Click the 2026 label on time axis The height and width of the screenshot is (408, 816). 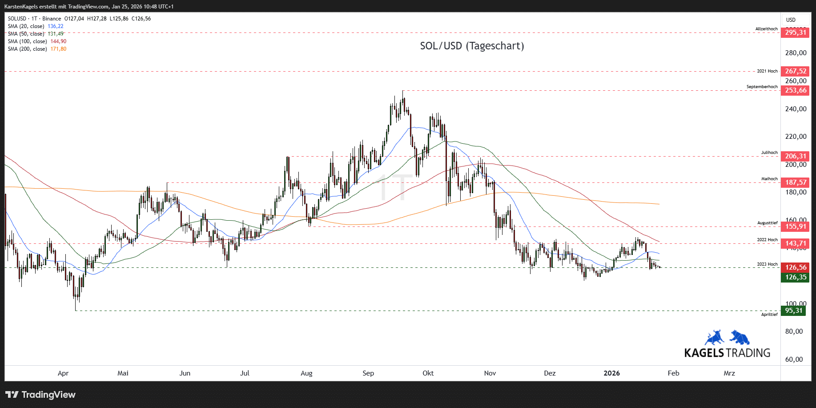click(611, 373)
